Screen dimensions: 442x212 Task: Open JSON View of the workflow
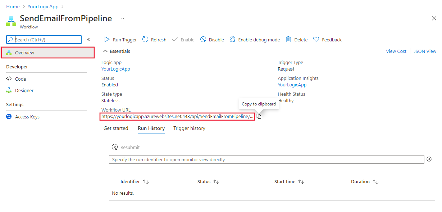pyautogui.click(x=425, y=51)
